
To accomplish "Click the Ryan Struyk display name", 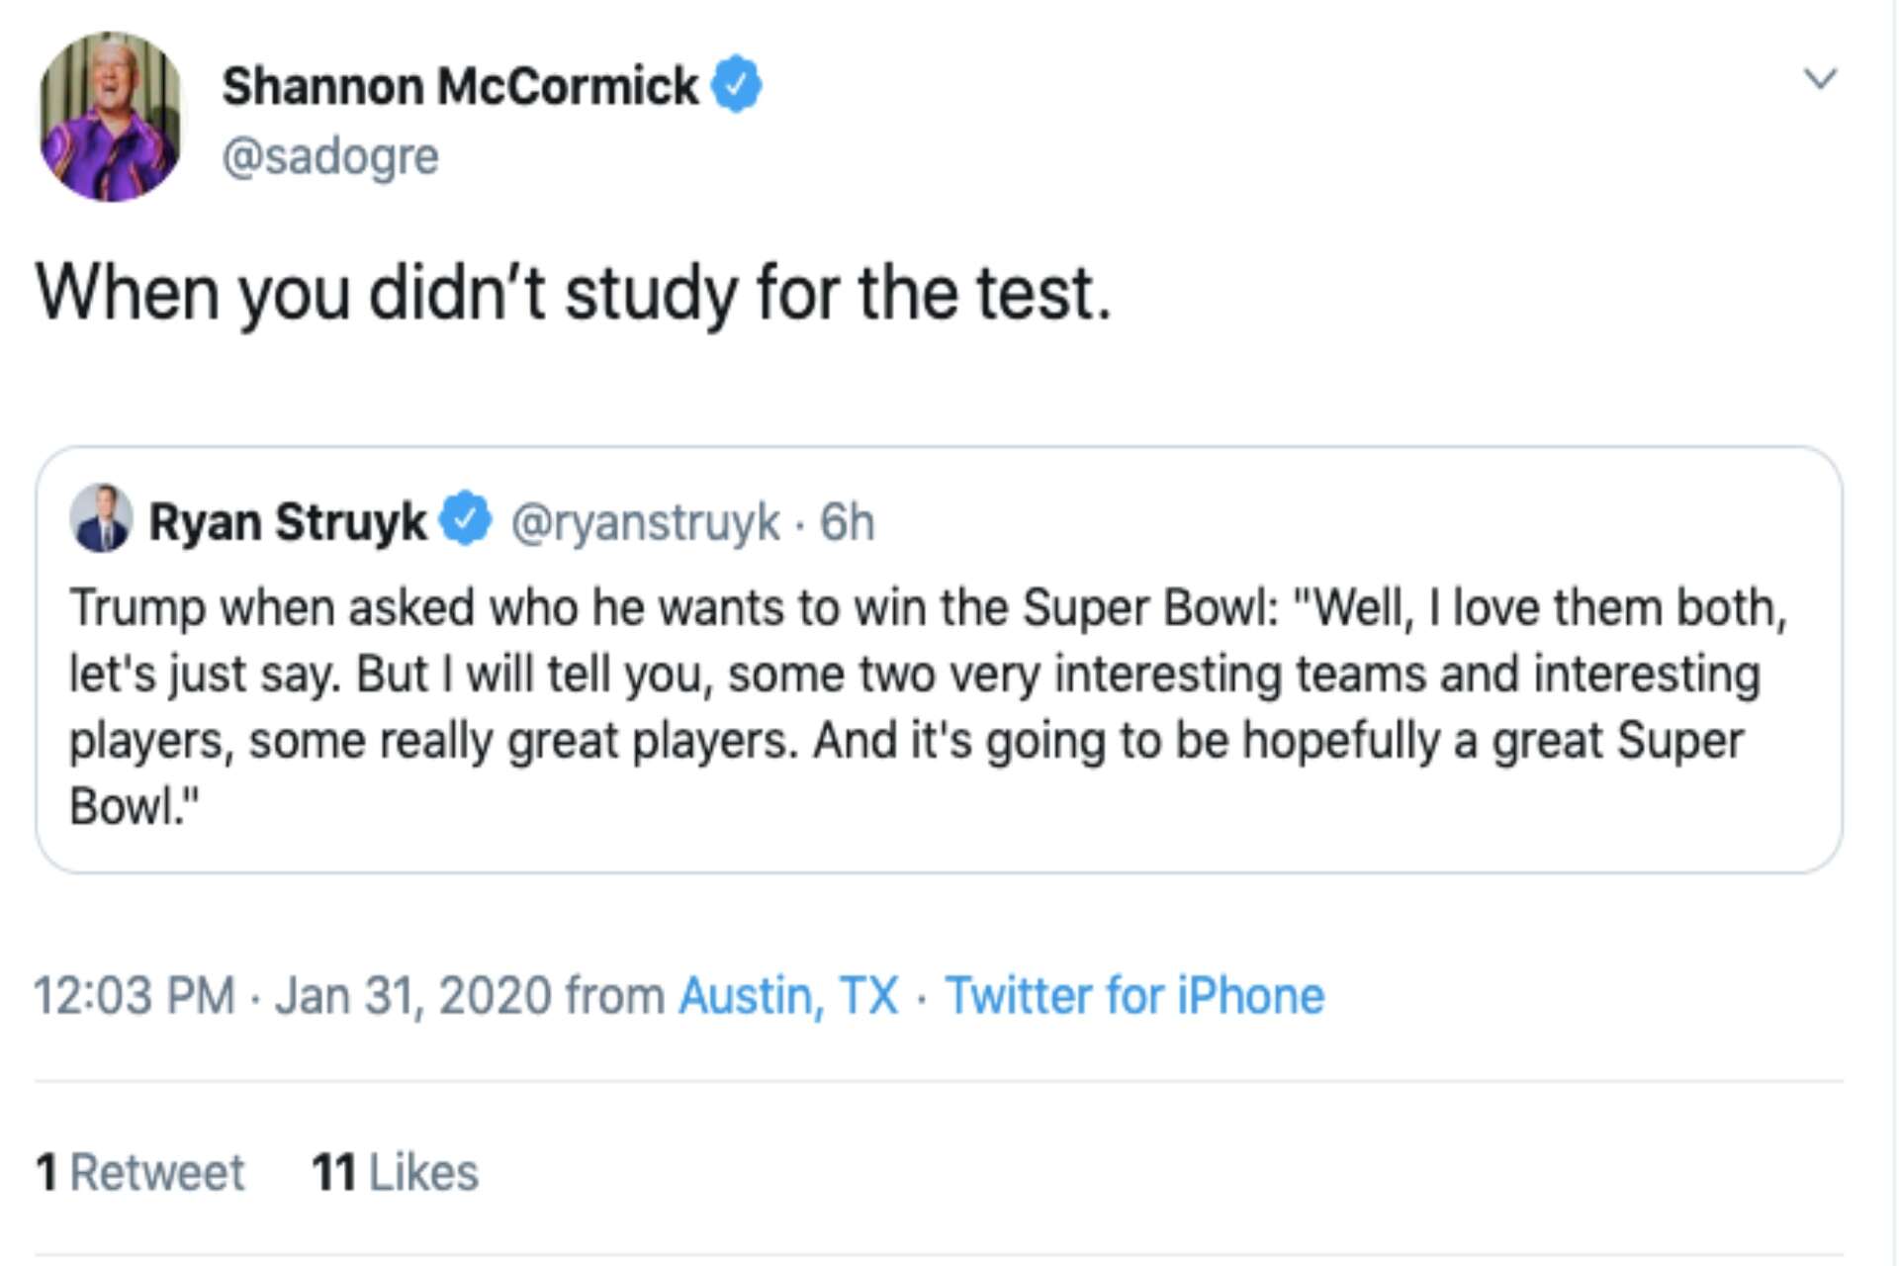I will pyautogui.click(x=287, y=521).
